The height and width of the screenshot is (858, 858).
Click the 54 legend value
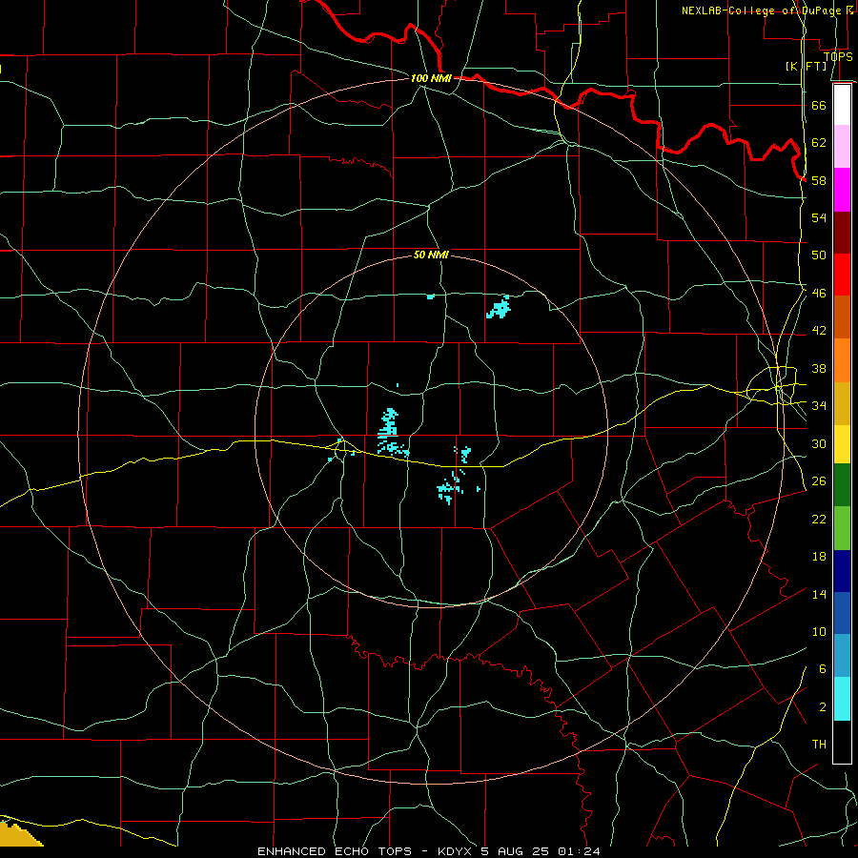pos(819,217)
